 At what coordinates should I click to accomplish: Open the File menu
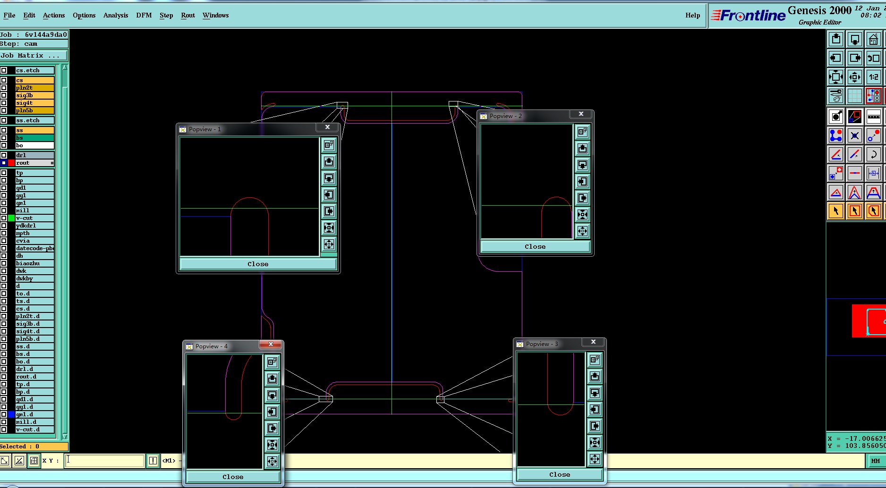pyautogui.click(x=9, y=15)
